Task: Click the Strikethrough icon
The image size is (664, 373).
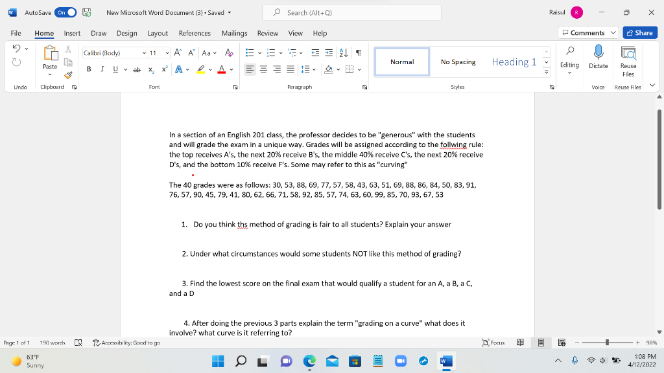Action: coord(137,68)
